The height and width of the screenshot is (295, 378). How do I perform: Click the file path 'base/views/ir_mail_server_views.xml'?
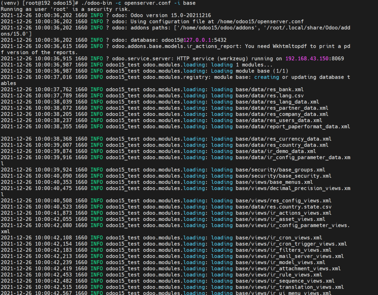pos(289,256)
